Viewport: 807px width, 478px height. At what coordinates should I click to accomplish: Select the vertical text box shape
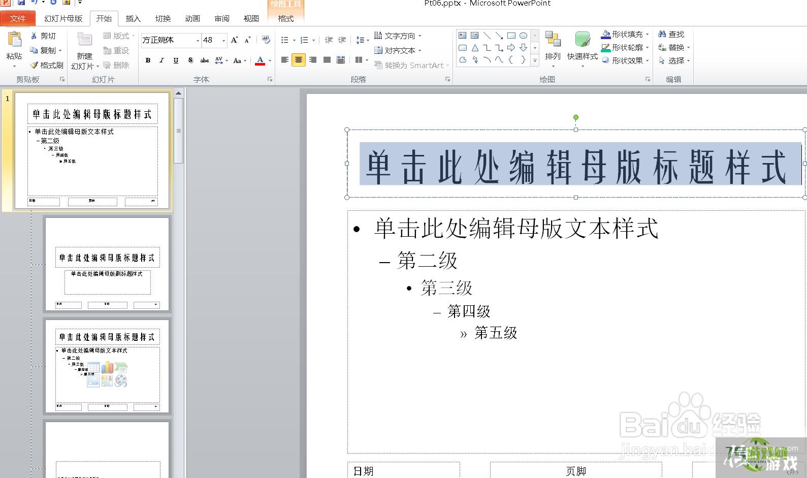click(x=475, y=36)
